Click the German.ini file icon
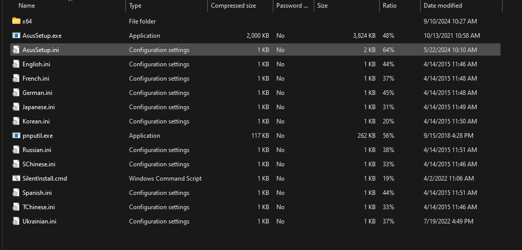Image resolution: width=522 pixels, height=250 pixels. (16, 93)
